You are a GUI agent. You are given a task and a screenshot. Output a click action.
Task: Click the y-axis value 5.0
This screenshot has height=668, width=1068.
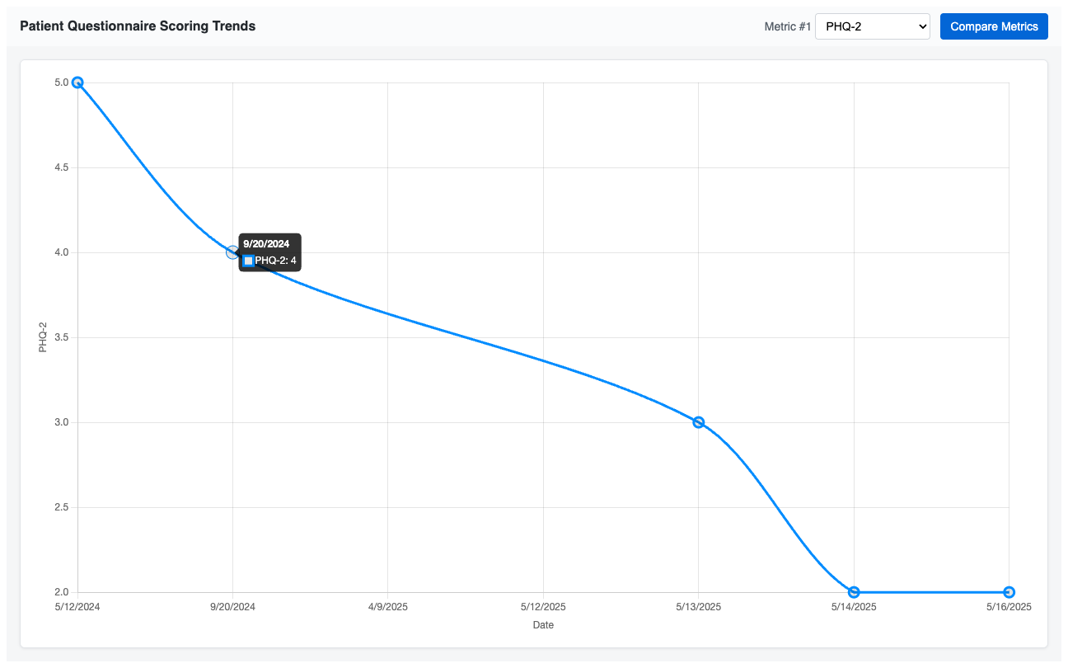pos(62,82)
